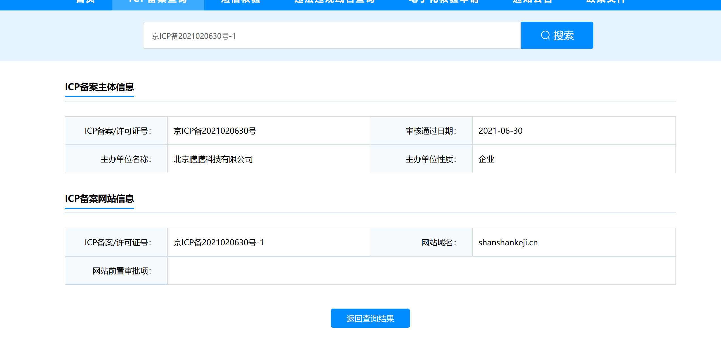Click the magnifier icon on the 搜索 button
Image resolution: width=721 pixels, height=349 pixels.
(x=545, y=35)
